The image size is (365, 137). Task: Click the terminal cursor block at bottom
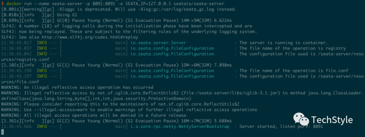(x=3, y=132)
